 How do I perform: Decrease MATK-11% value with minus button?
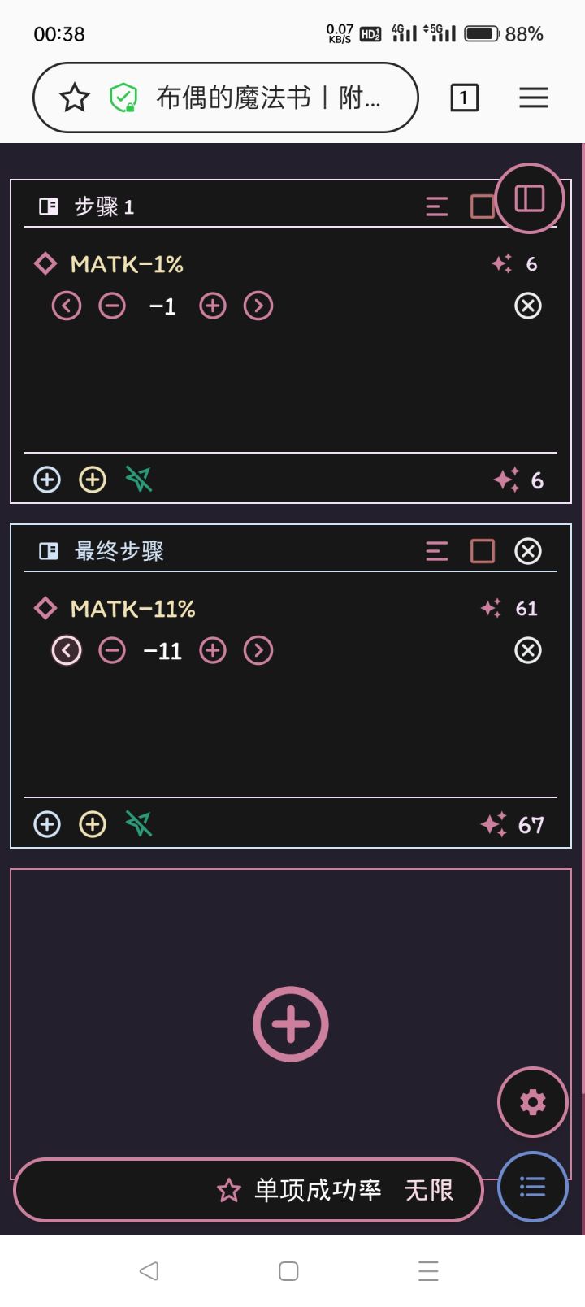pyautogui.click(x=112, y=650)
